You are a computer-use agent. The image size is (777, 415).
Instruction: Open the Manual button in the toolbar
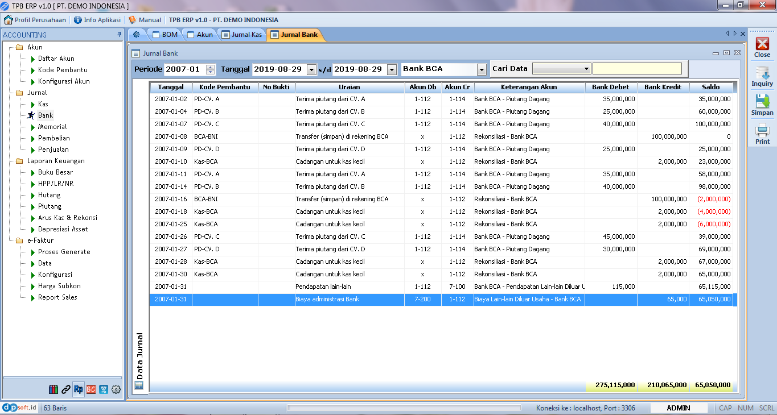coord(145,20)
